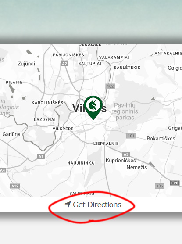
Task: Select the Liepkalnis label on map
Action: click(106, 144)
